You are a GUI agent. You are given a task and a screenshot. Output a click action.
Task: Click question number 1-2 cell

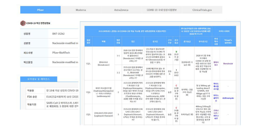click(x=118, y=73)
